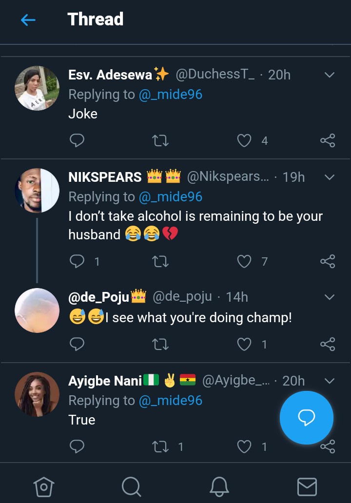Retweet Esv. Adesewa's "Joke" tweet
Screen dimensions: 351x503
[160, 141]
